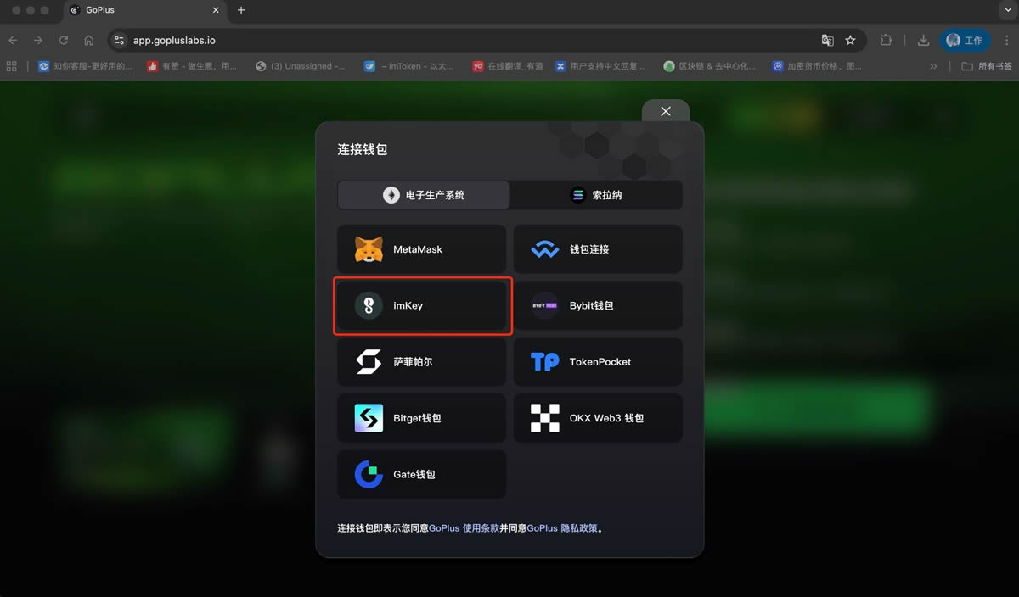The width and height of the screenshot is (1019, 597).
Task: Open the browser extensions puzzle icon
Action: pyautogui.click(x=886, y=40)
